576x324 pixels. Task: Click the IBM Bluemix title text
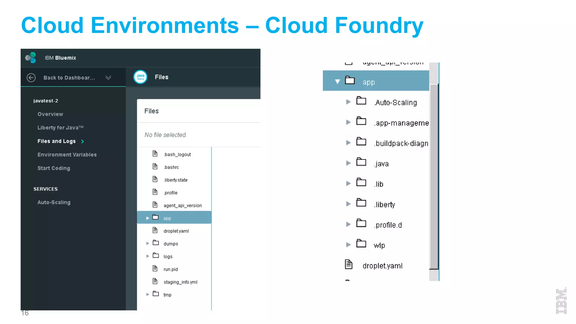60,58
